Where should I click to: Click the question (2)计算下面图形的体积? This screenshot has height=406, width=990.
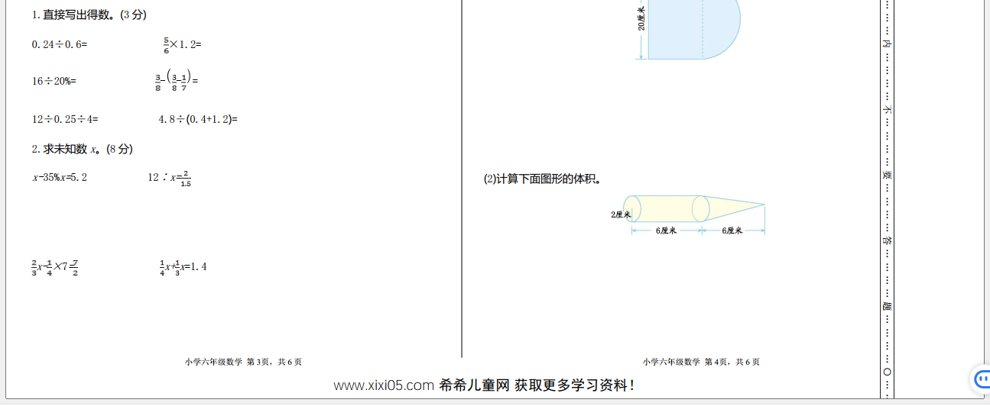pos(542,179)
